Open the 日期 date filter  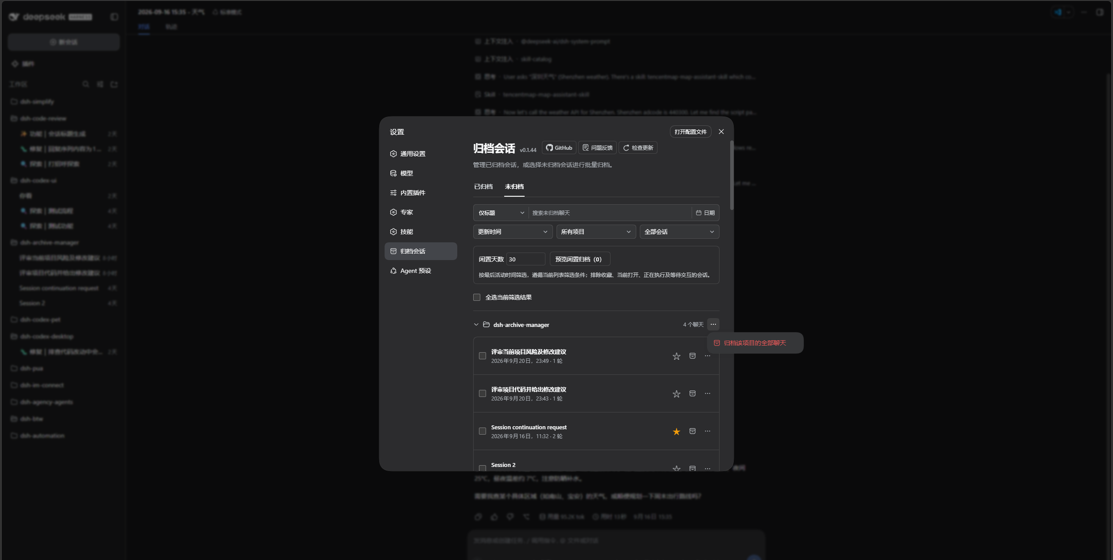coord(705,213)
